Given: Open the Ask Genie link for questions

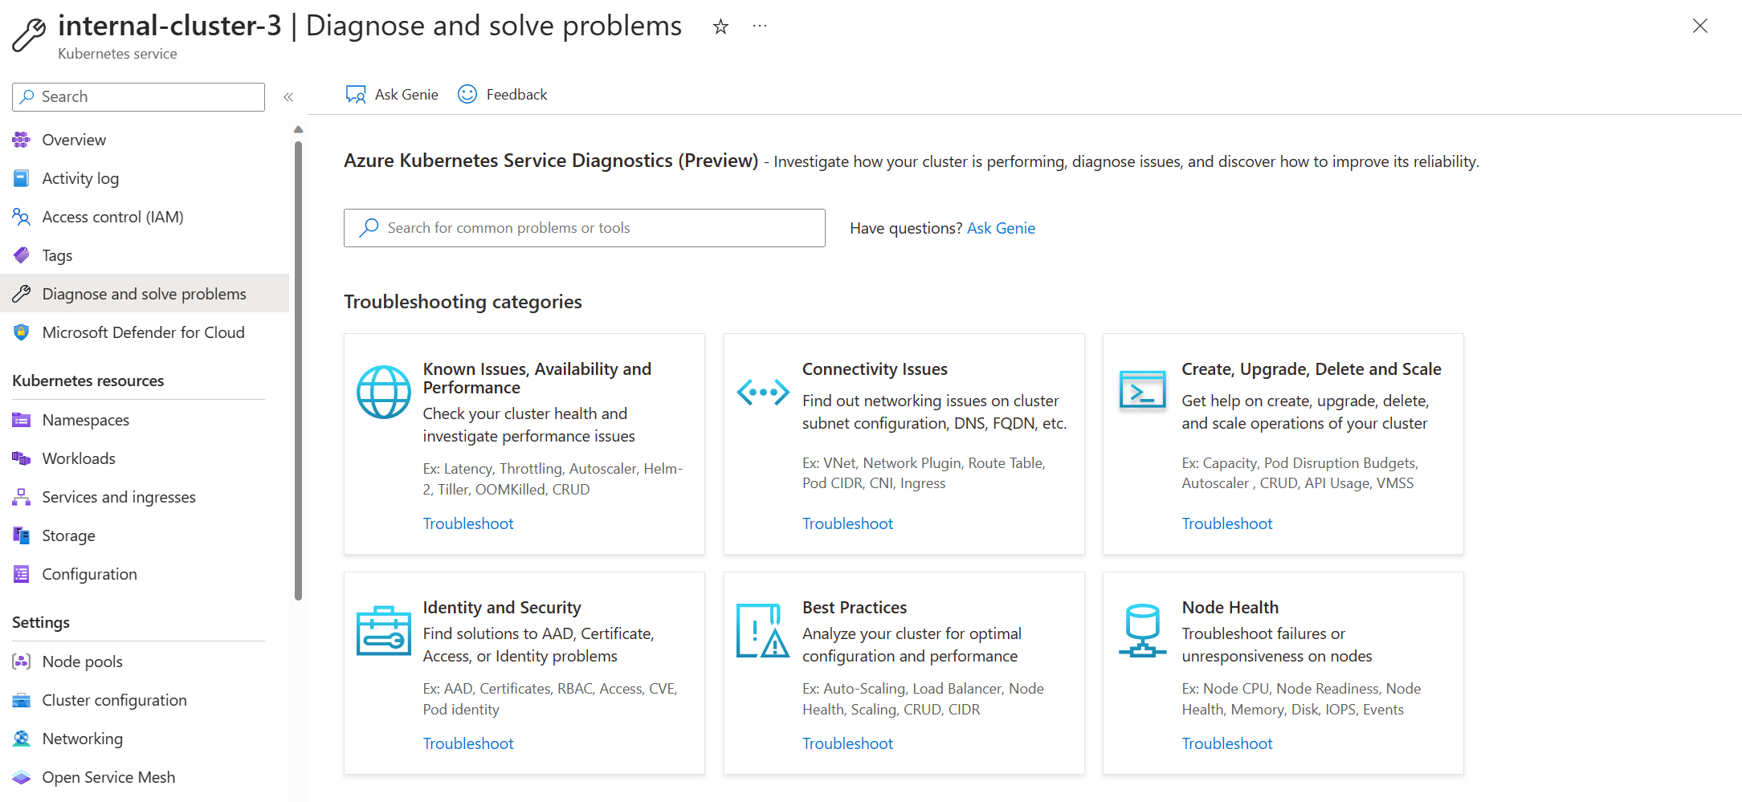Looking at the screenshot, I should [x=1001, y=228].
